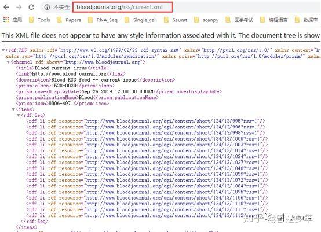Click the prism:publicationName Blood line
The height and width of the screenshot is (232, 321).
(x=87, y=98)
